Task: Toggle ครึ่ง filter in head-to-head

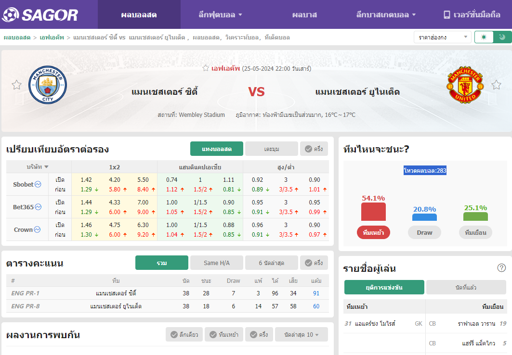Action: pos(259,334)
